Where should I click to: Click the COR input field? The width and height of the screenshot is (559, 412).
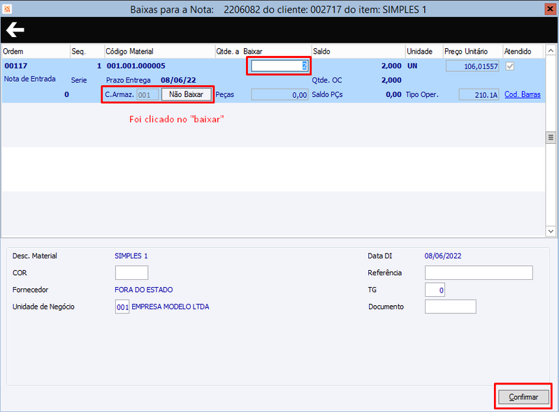coord(131,272)
